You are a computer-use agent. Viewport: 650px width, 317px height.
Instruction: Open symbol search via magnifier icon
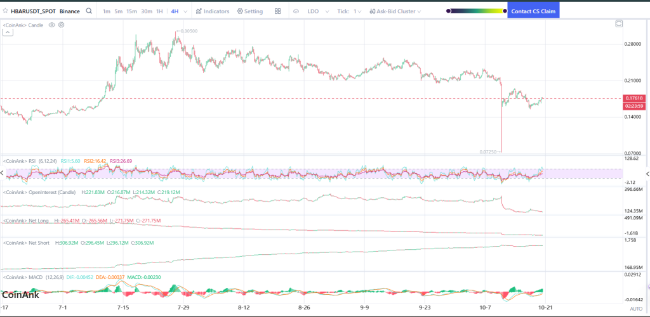(89, 11)
